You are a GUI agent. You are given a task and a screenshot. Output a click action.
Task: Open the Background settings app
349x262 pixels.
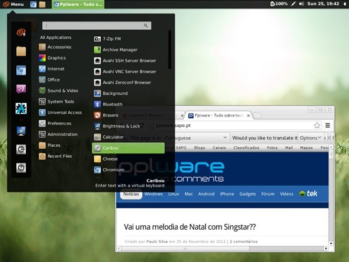point(129,93)
